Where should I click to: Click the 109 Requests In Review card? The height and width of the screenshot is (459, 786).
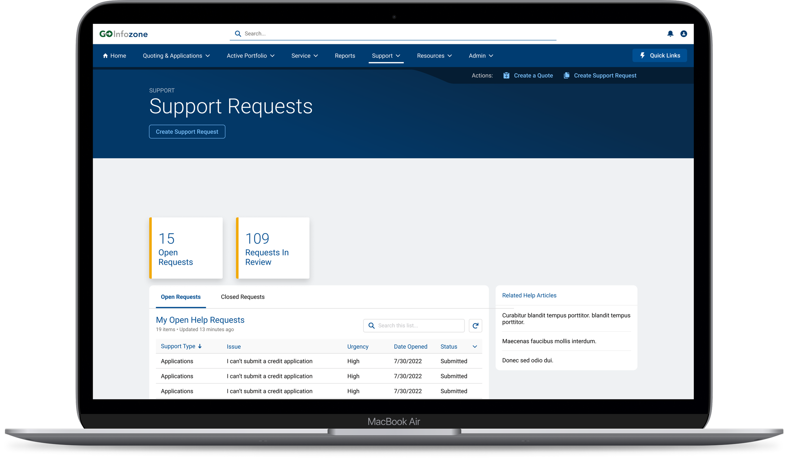pos(273,248)
